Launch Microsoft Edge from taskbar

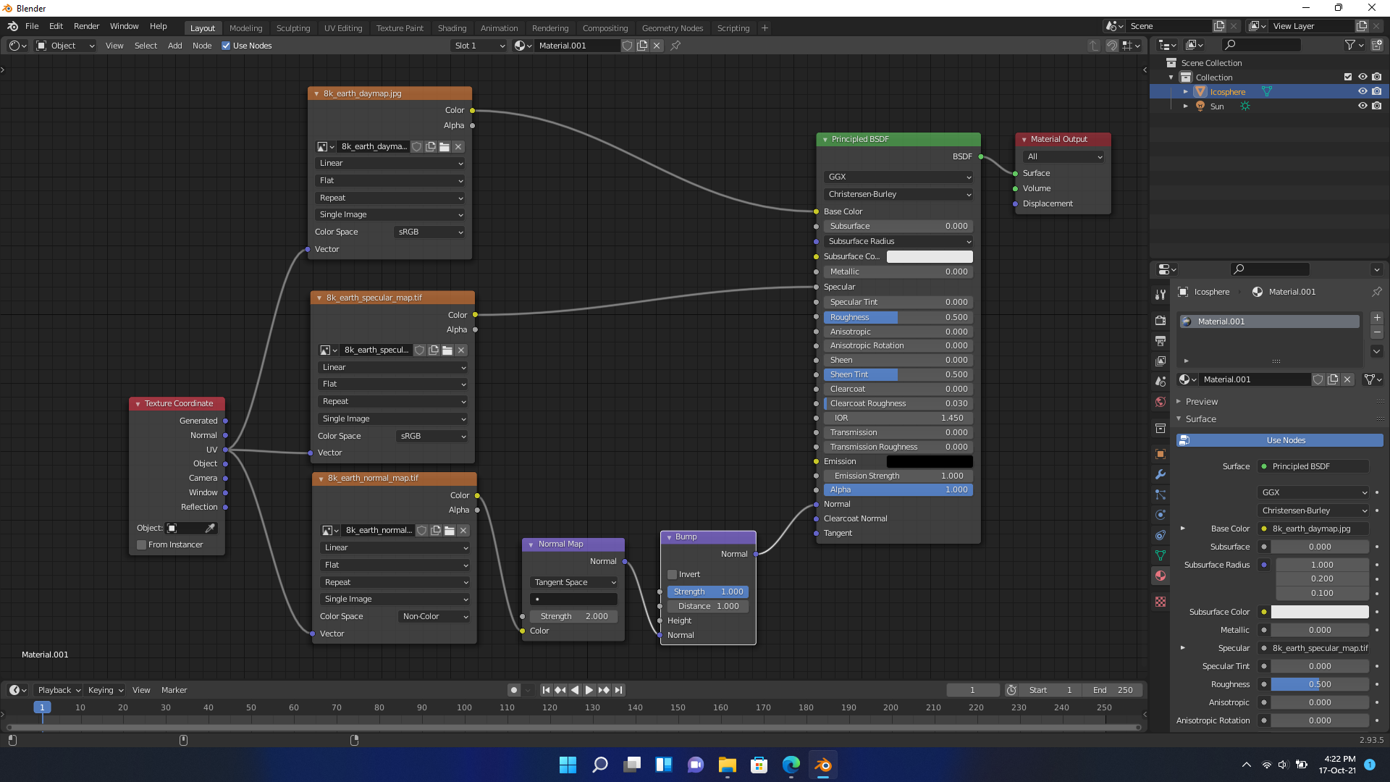(x=791, y=765)
